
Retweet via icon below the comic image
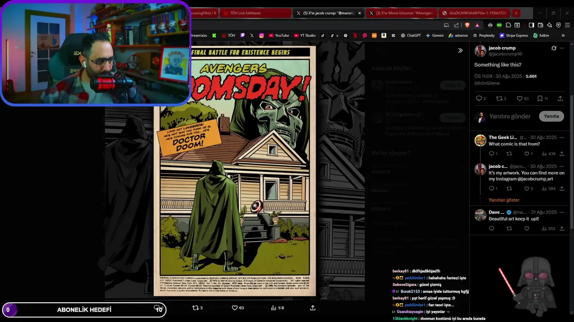pos(195,308)
